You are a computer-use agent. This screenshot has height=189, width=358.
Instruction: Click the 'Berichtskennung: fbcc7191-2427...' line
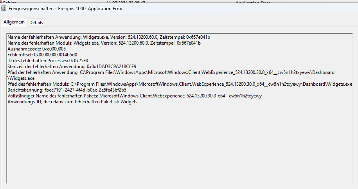(x=67, y=90)
